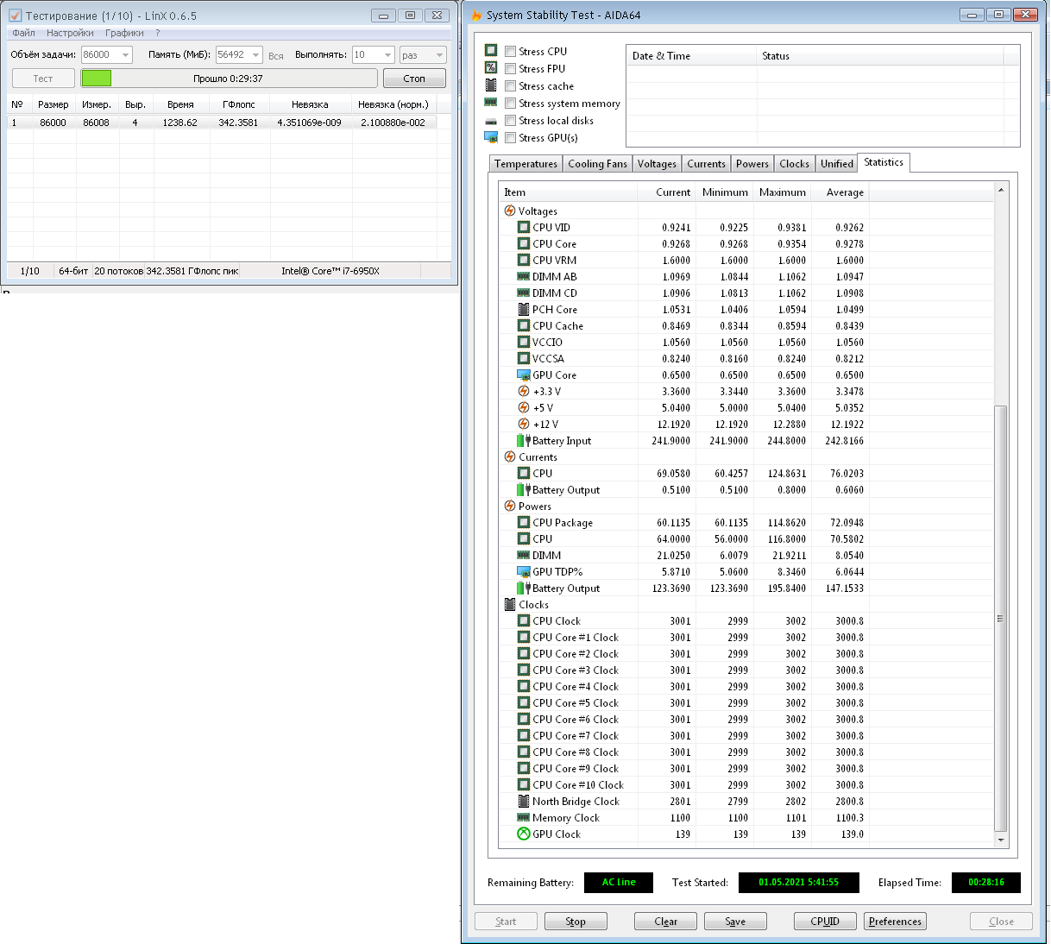This screenshot has width=1051, height=944.
Task: Click the Stress GPU(s) monitor icon
Action: [x=491, y=137]
